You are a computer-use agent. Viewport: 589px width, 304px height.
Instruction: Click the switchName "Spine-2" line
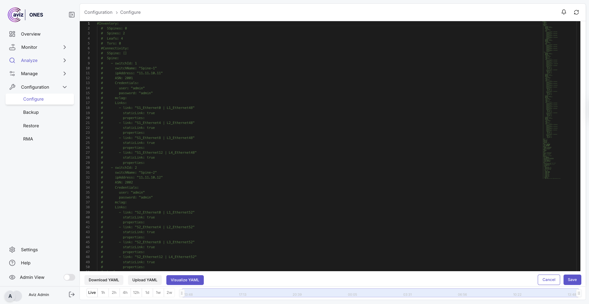click(136, 172)
